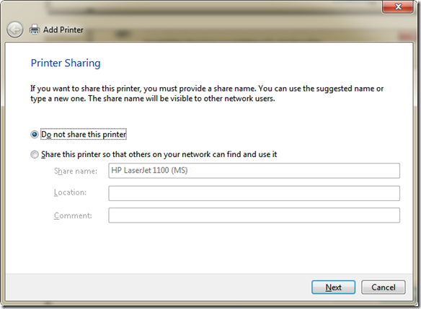Viewport: 421px width, 309px height.
Task: Click the Location label
Action: (x=70, y=192)
